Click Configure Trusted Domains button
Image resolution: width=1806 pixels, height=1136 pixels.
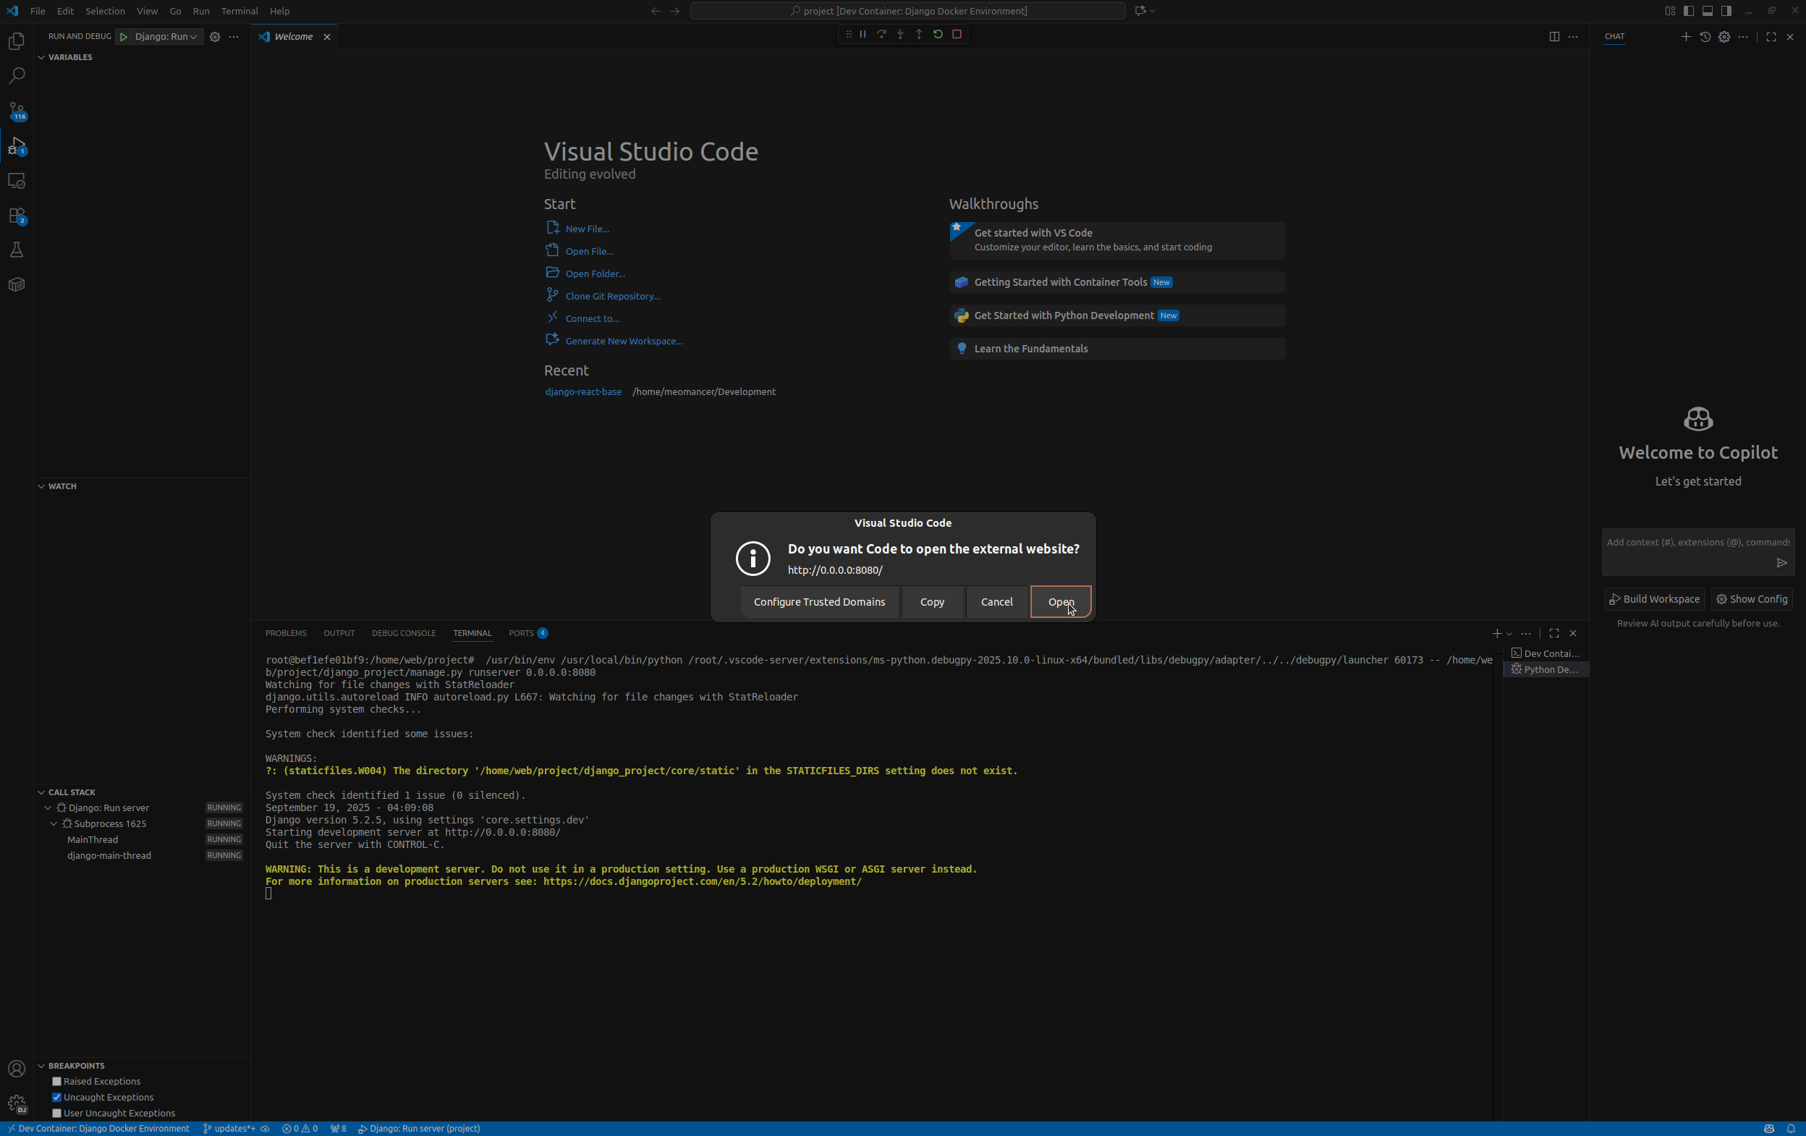[819, 601]
